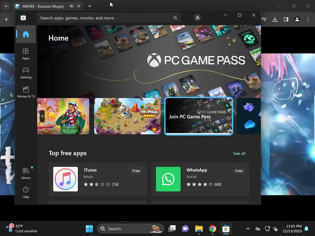Screen dimensions: 315x236
Task: Mute the AWOKE browser tab audio
Action: coord(71,6)
